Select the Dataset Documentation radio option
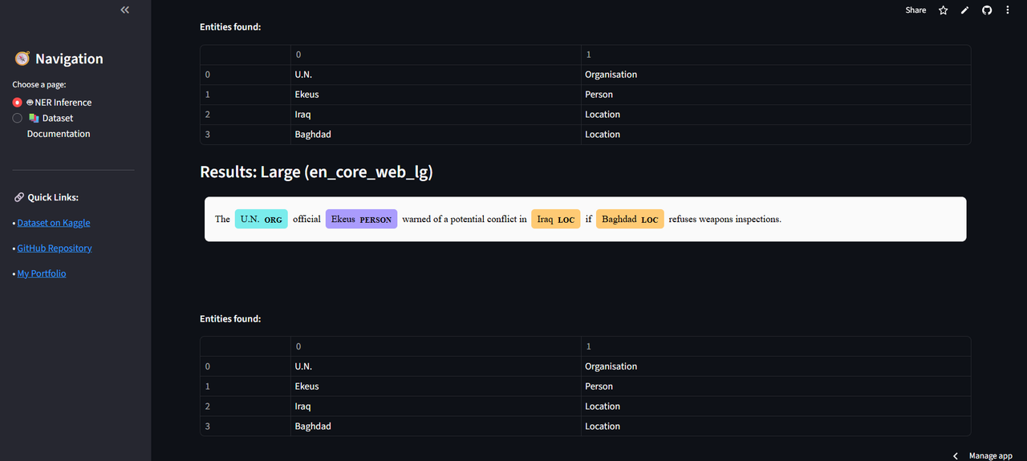Image resolution: width=1027 pixels, height=461 pixels. pyautogui.click(x=18, y=118)
